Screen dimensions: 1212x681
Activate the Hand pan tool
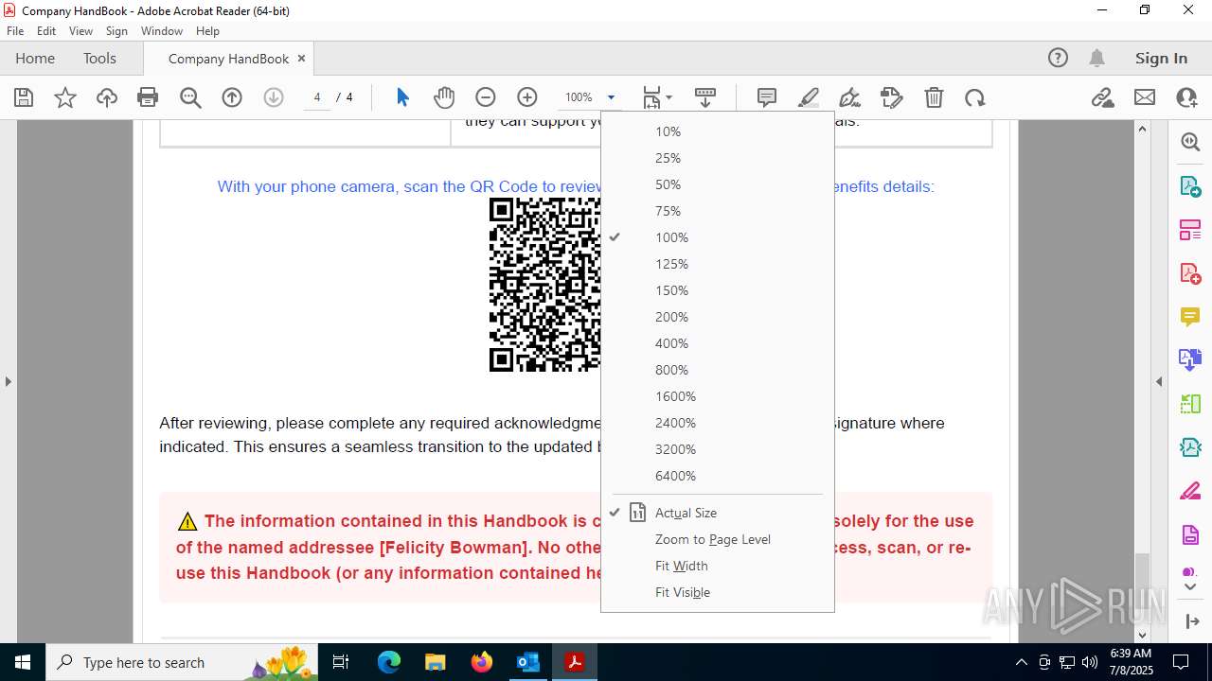pos(444,97)
